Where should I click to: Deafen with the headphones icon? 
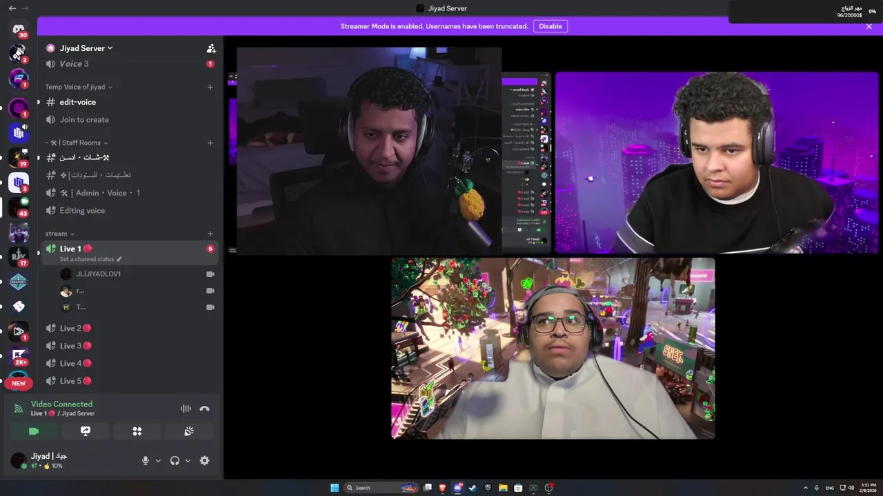click(x=175, y=461)
